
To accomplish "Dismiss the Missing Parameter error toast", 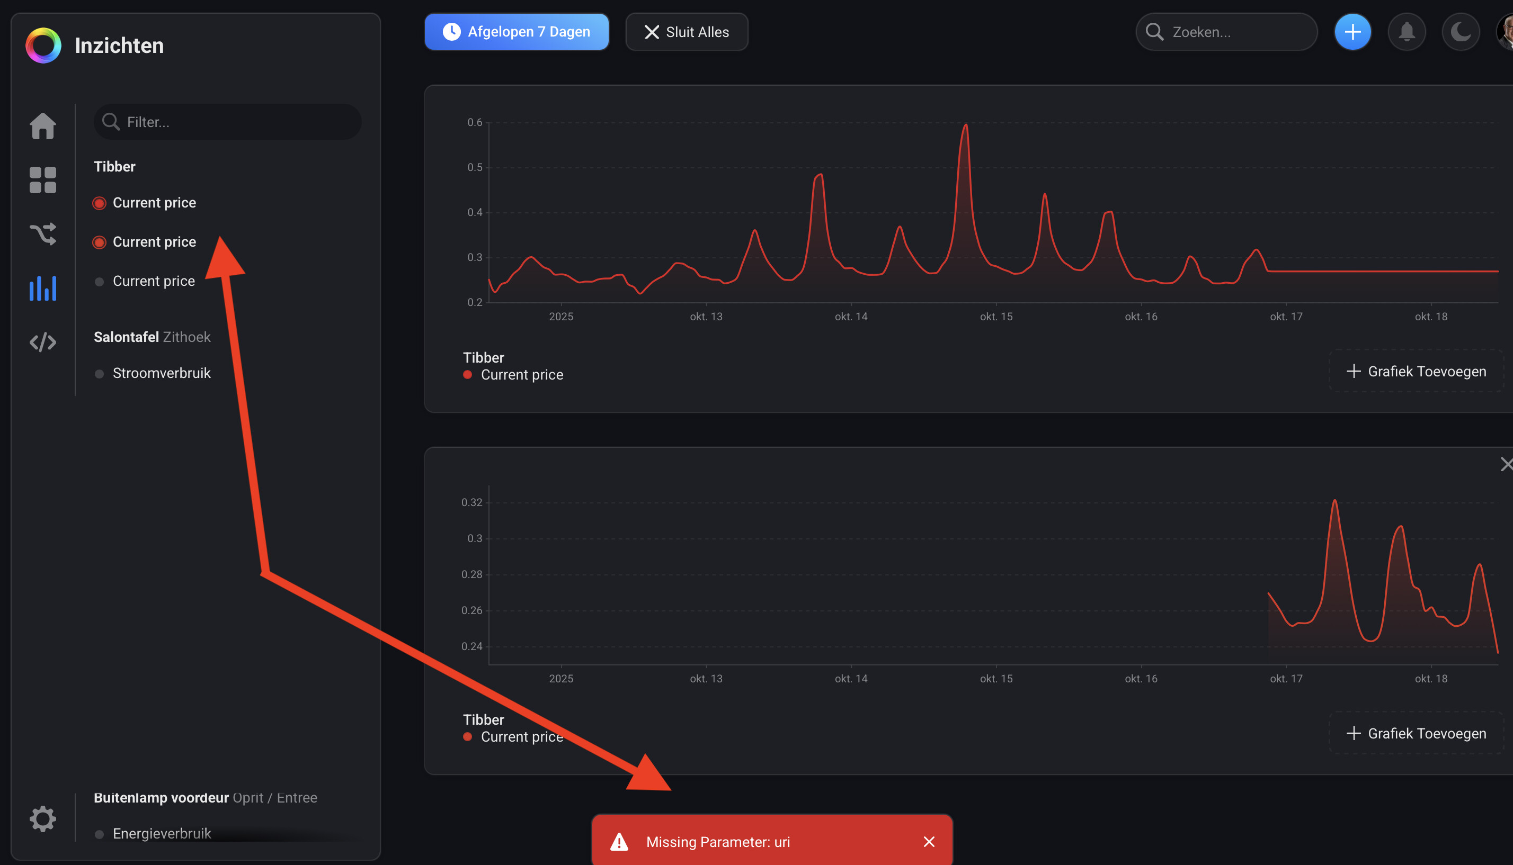I will (x=929, y=842).
